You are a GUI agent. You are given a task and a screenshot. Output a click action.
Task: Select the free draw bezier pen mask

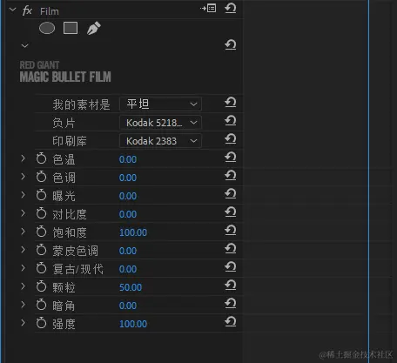(x=94, y=28)
